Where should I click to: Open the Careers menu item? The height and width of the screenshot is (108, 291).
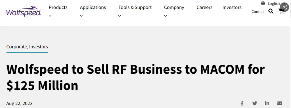coord(204,7)
